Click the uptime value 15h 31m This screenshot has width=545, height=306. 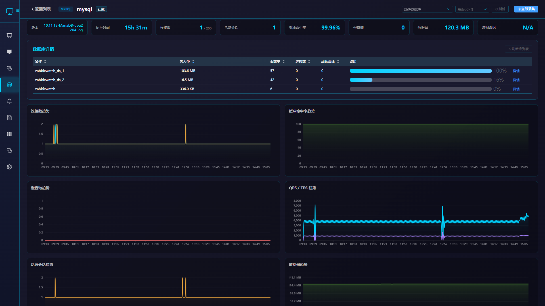[x=136, y=27]
